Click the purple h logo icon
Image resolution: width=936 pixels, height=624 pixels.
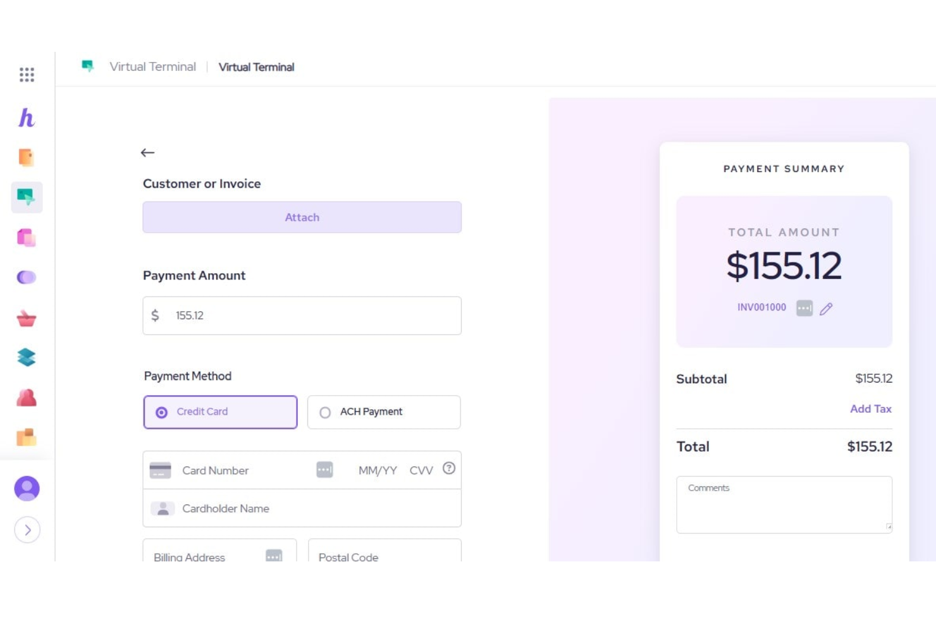[x=26, y=118]
